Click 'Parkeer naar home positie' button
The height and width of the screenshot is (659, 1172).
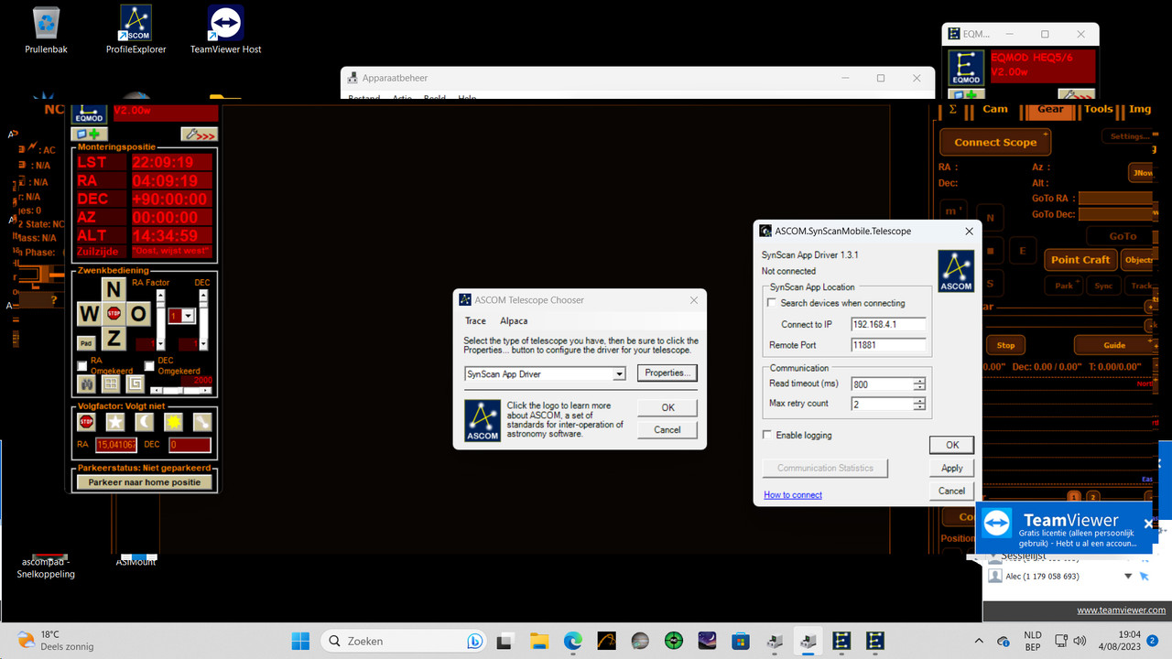click(145, 482)
